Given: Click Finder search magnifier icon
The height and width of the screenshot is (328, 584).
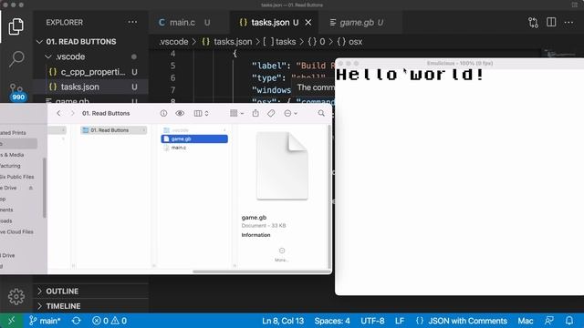Looking at the screenshot, I should point(321,113).
